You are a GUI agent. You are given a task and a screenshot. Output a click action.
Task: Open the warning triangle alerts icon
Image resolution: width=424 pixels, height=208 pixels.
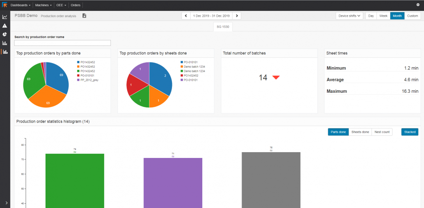point(5,26)
